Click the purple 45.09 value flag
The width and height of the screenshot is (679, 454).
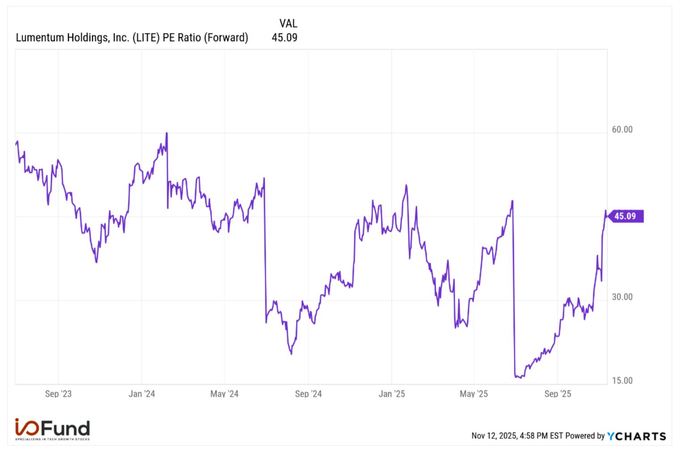(x=625, y=216)
